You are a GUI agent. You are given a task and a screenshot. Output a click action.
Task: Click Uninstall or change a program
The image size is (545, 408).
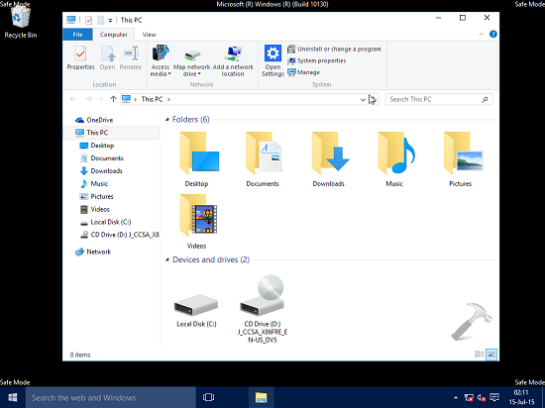click(x=334, y=49)
